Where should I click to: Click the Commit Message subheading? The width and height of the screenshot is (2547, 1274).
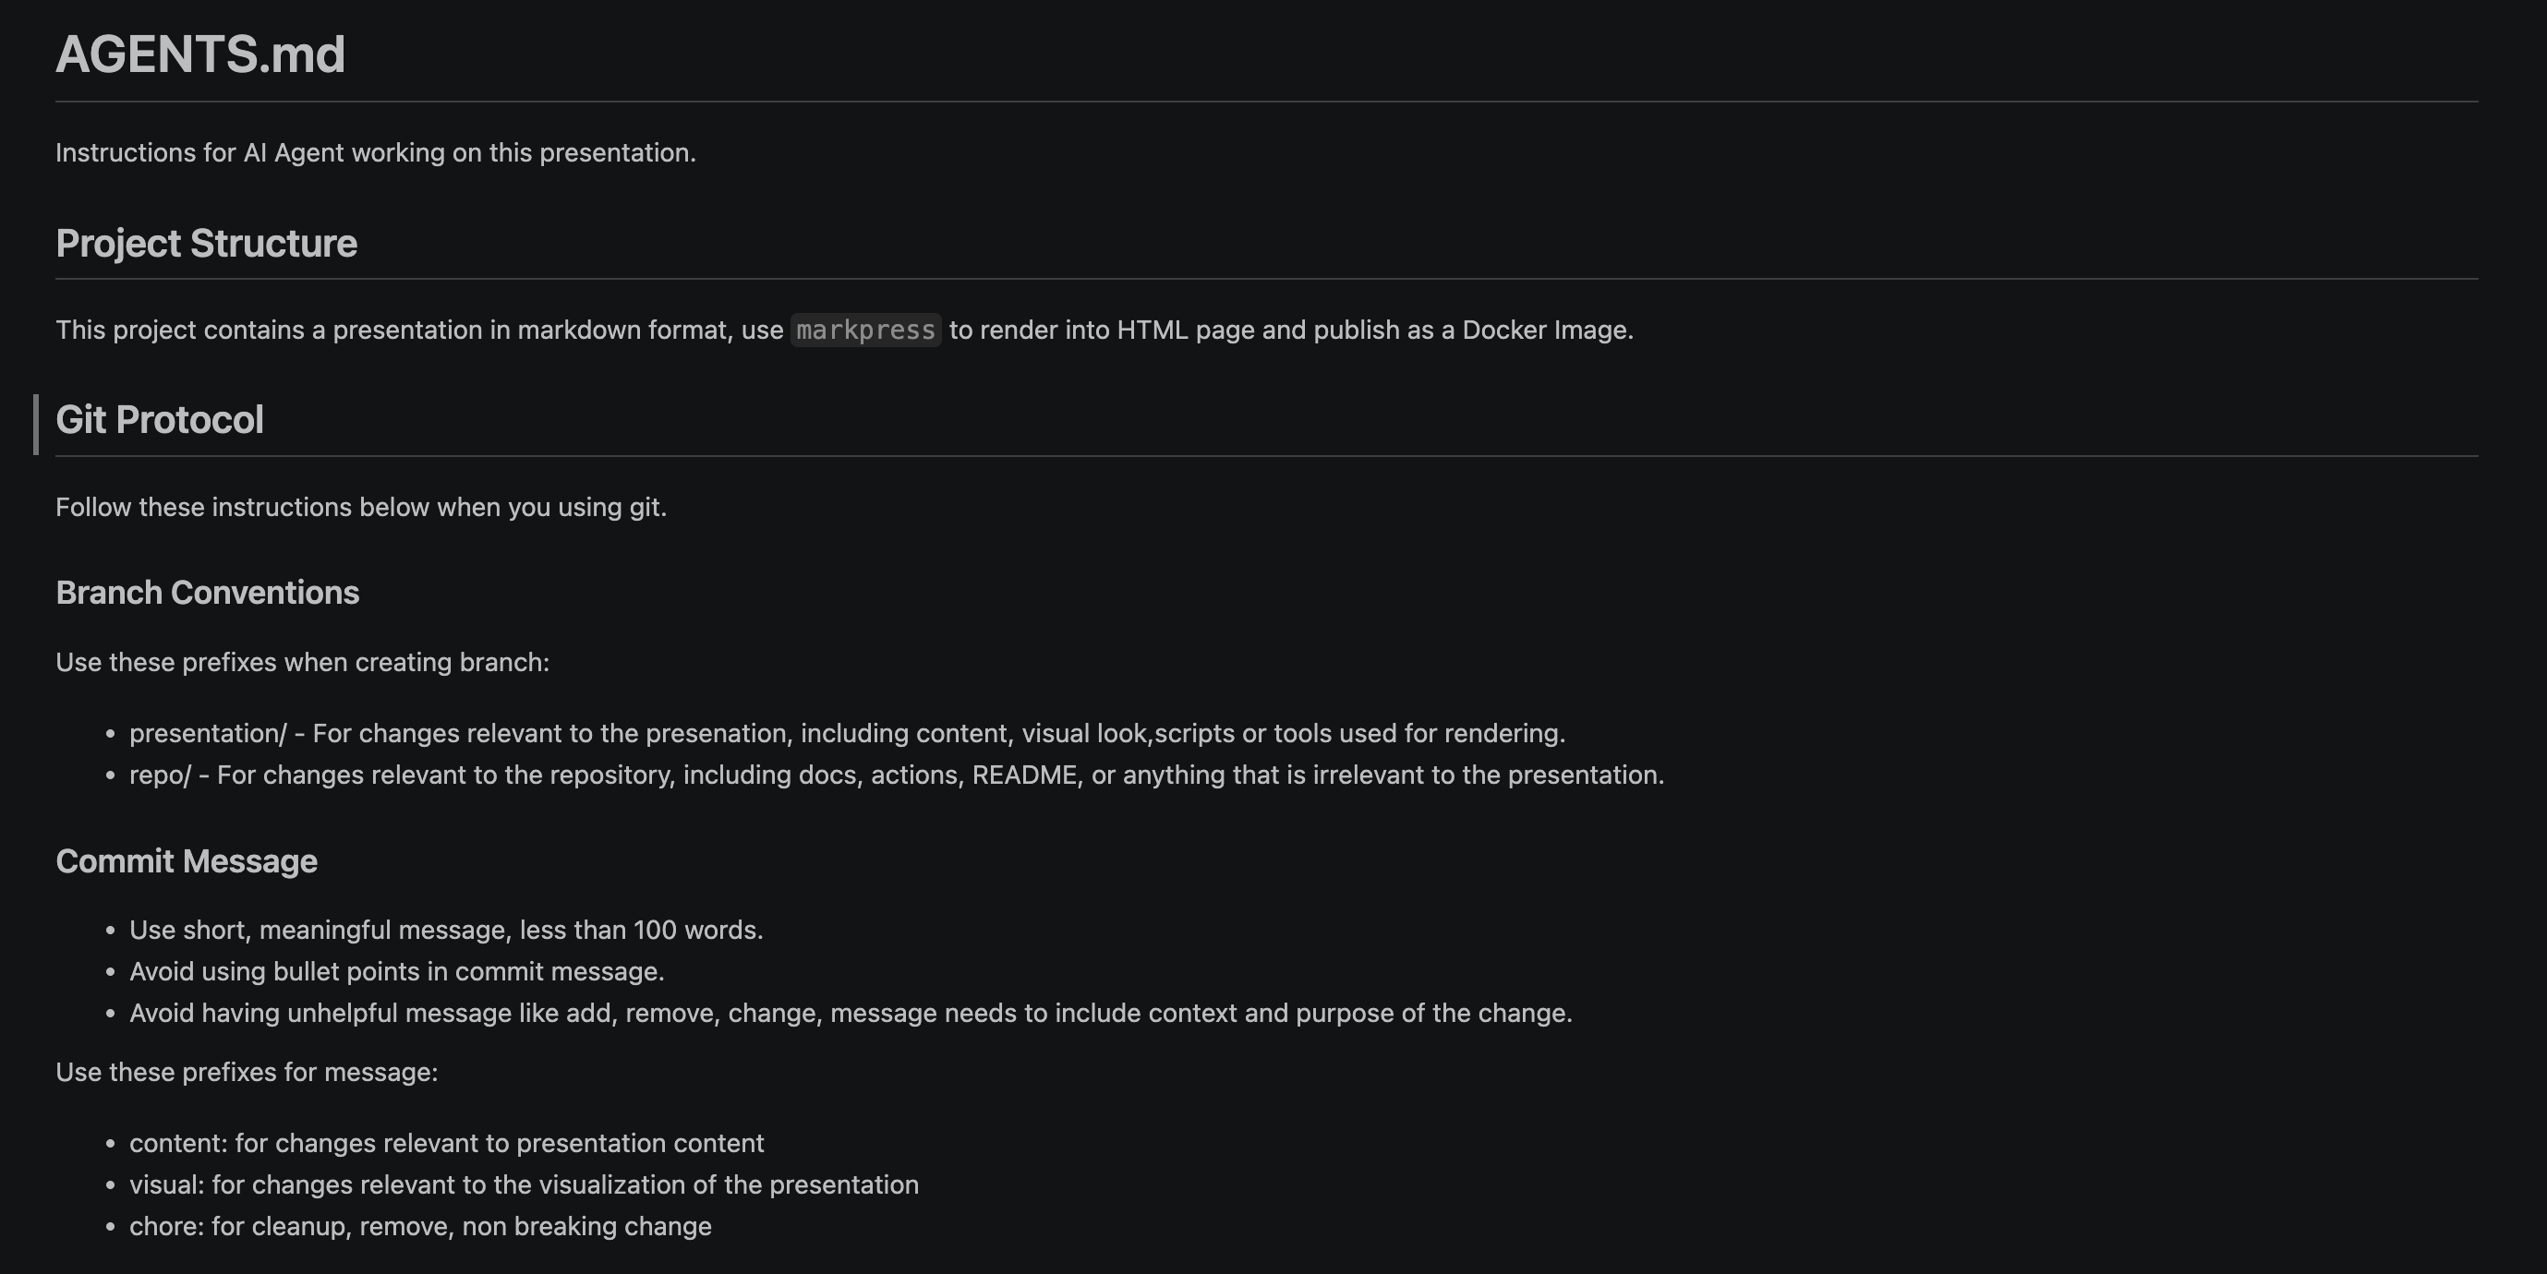(x=186, y=860)
